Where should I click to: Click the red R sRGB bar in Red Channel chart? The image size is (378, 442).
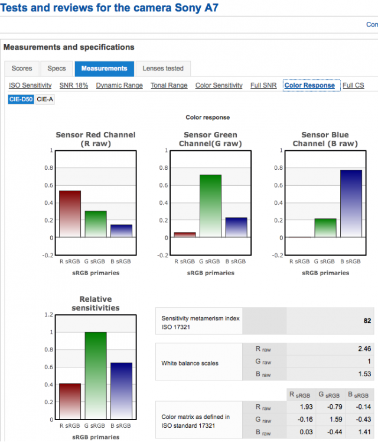(70, 214)
